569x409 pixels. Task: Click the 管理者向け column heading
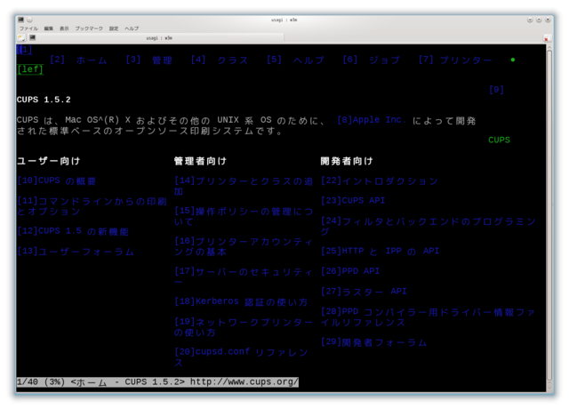tap(200, 161)
